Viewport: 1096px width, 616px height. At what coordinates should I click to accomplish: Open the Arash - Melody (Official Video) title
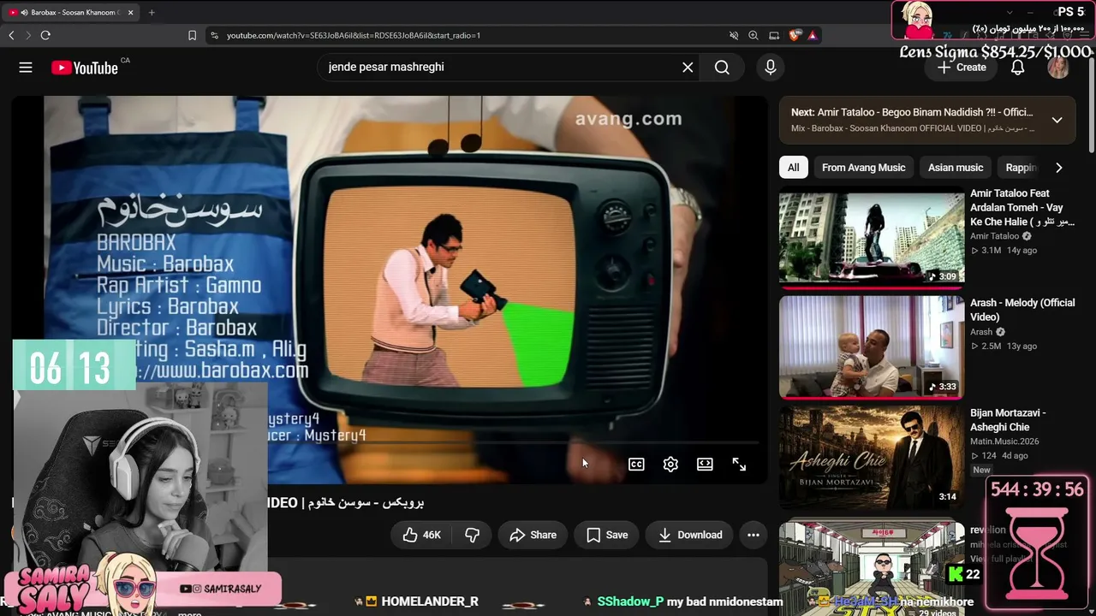[1022, 310]
